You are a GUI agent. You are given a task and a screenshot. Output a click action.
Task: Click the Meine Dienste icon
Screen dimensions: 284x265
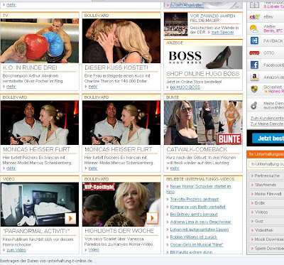coord(254,106)
